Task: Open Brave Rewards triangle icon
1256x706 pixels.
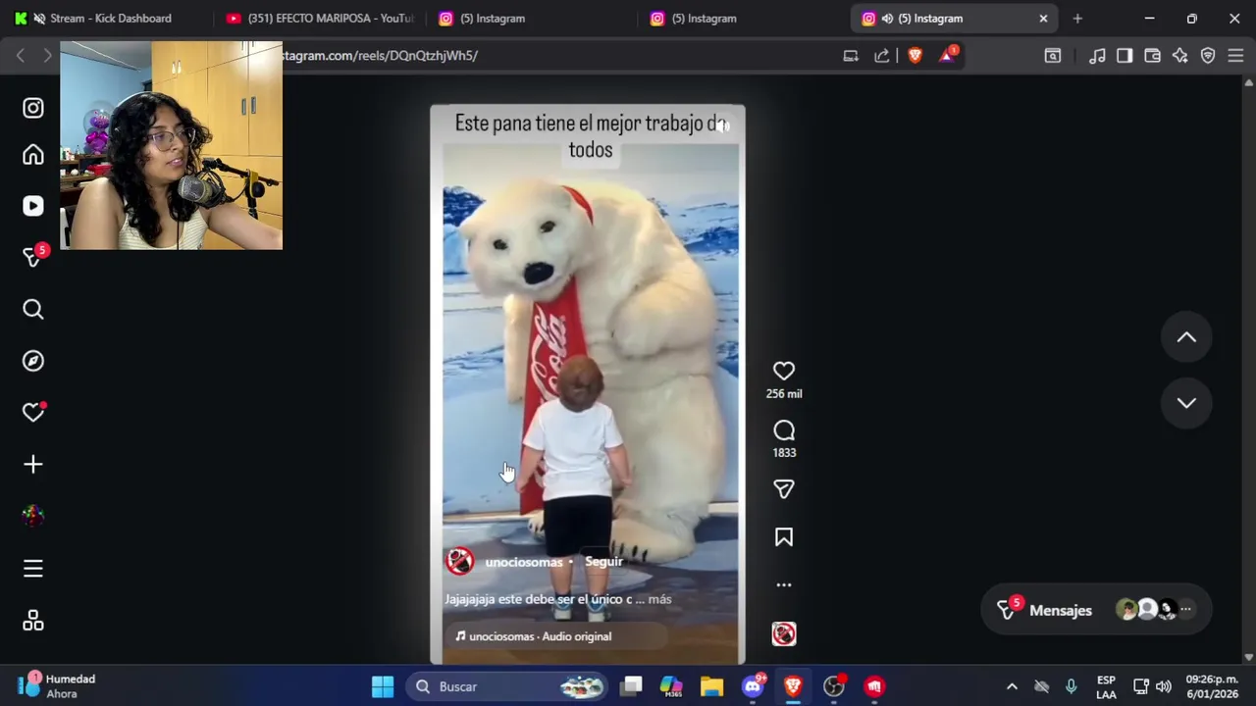Action: pos(947,55)
